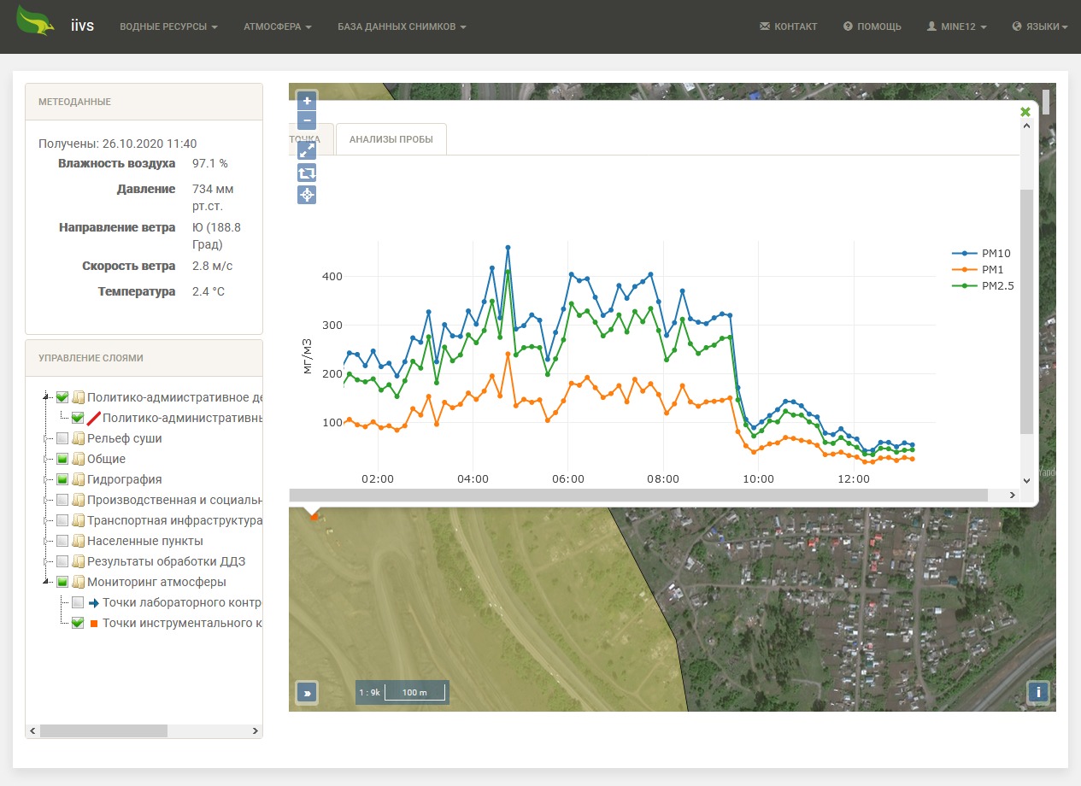The image size is (1081, 786).
Task: Toggle the Гидрография layer checkbox
Action: click(62, 479)
